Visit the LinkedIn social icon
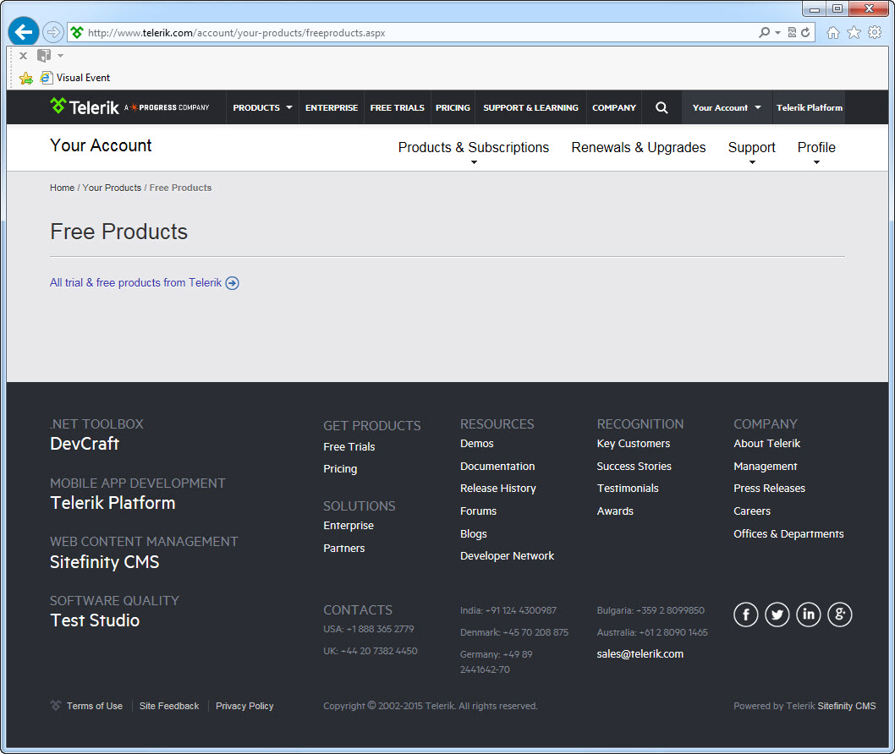895x754 pixels. (808, 615)
